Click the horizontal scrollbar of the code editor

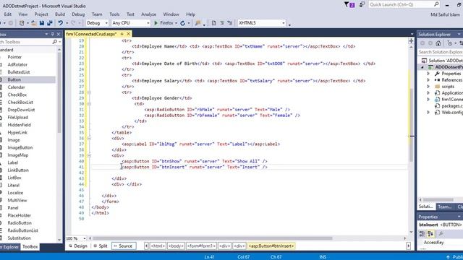213,238
